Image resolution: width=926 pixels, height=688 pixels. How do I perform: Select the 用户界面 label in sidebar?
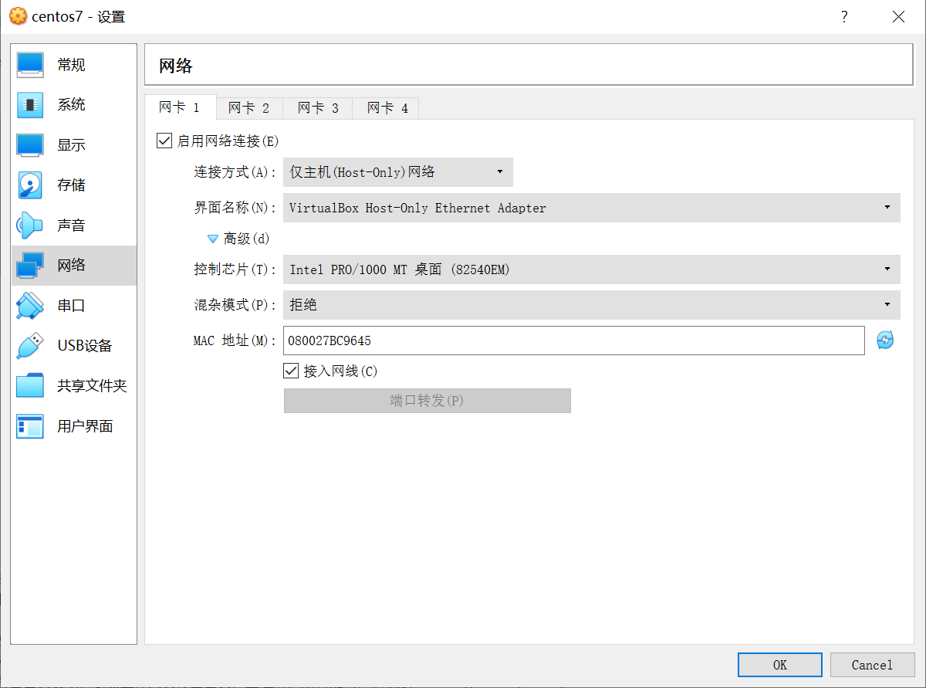pos(85,426)
